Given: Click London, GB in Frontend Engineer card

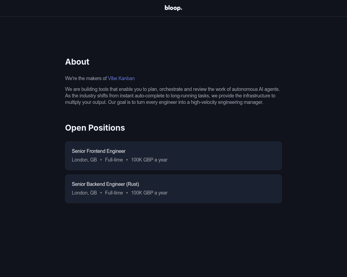Looking at the screenshot, I should coord(84,160).
